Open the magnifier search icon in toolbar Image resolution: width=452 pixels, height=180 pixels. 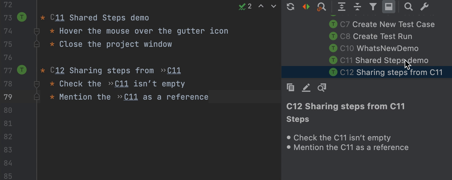(x=408, y=7)
